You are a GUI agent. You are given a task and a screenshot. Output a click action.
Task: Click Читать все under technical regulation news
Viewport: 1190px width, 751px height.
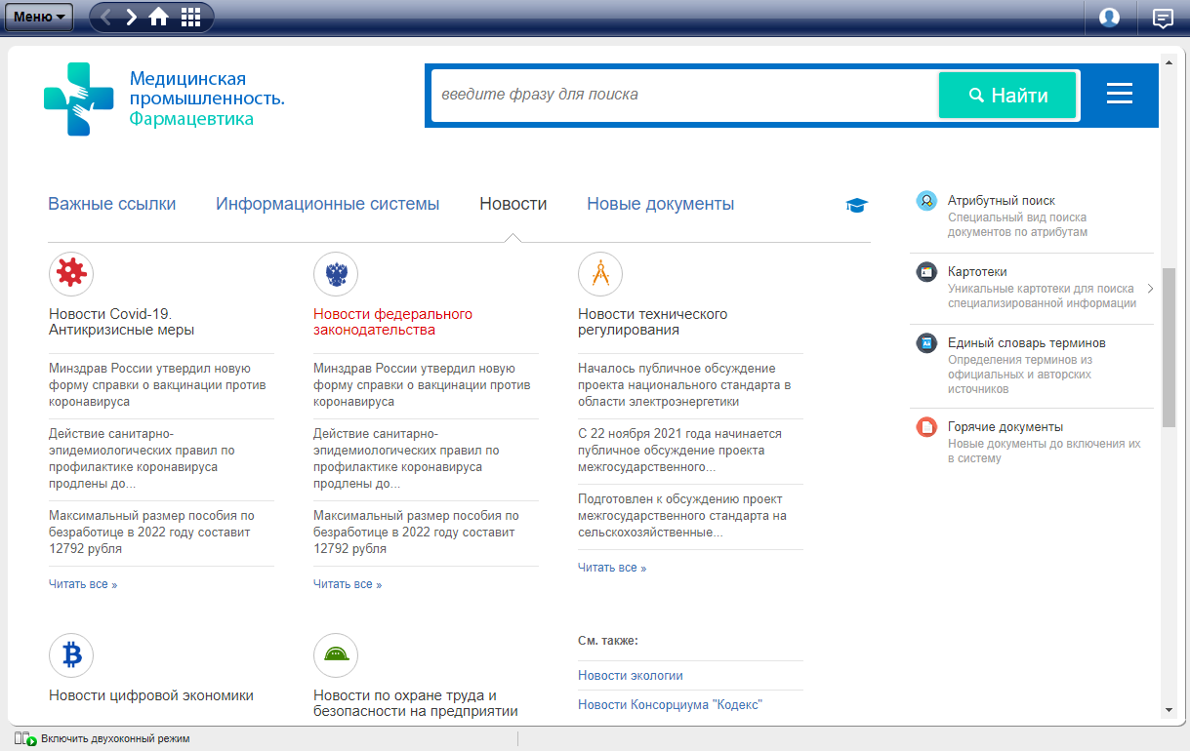pos(612,568)
